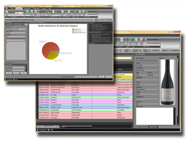Click Clear button under Save Options
Viewport: 188px width, 141px height.
coord(16,73)
